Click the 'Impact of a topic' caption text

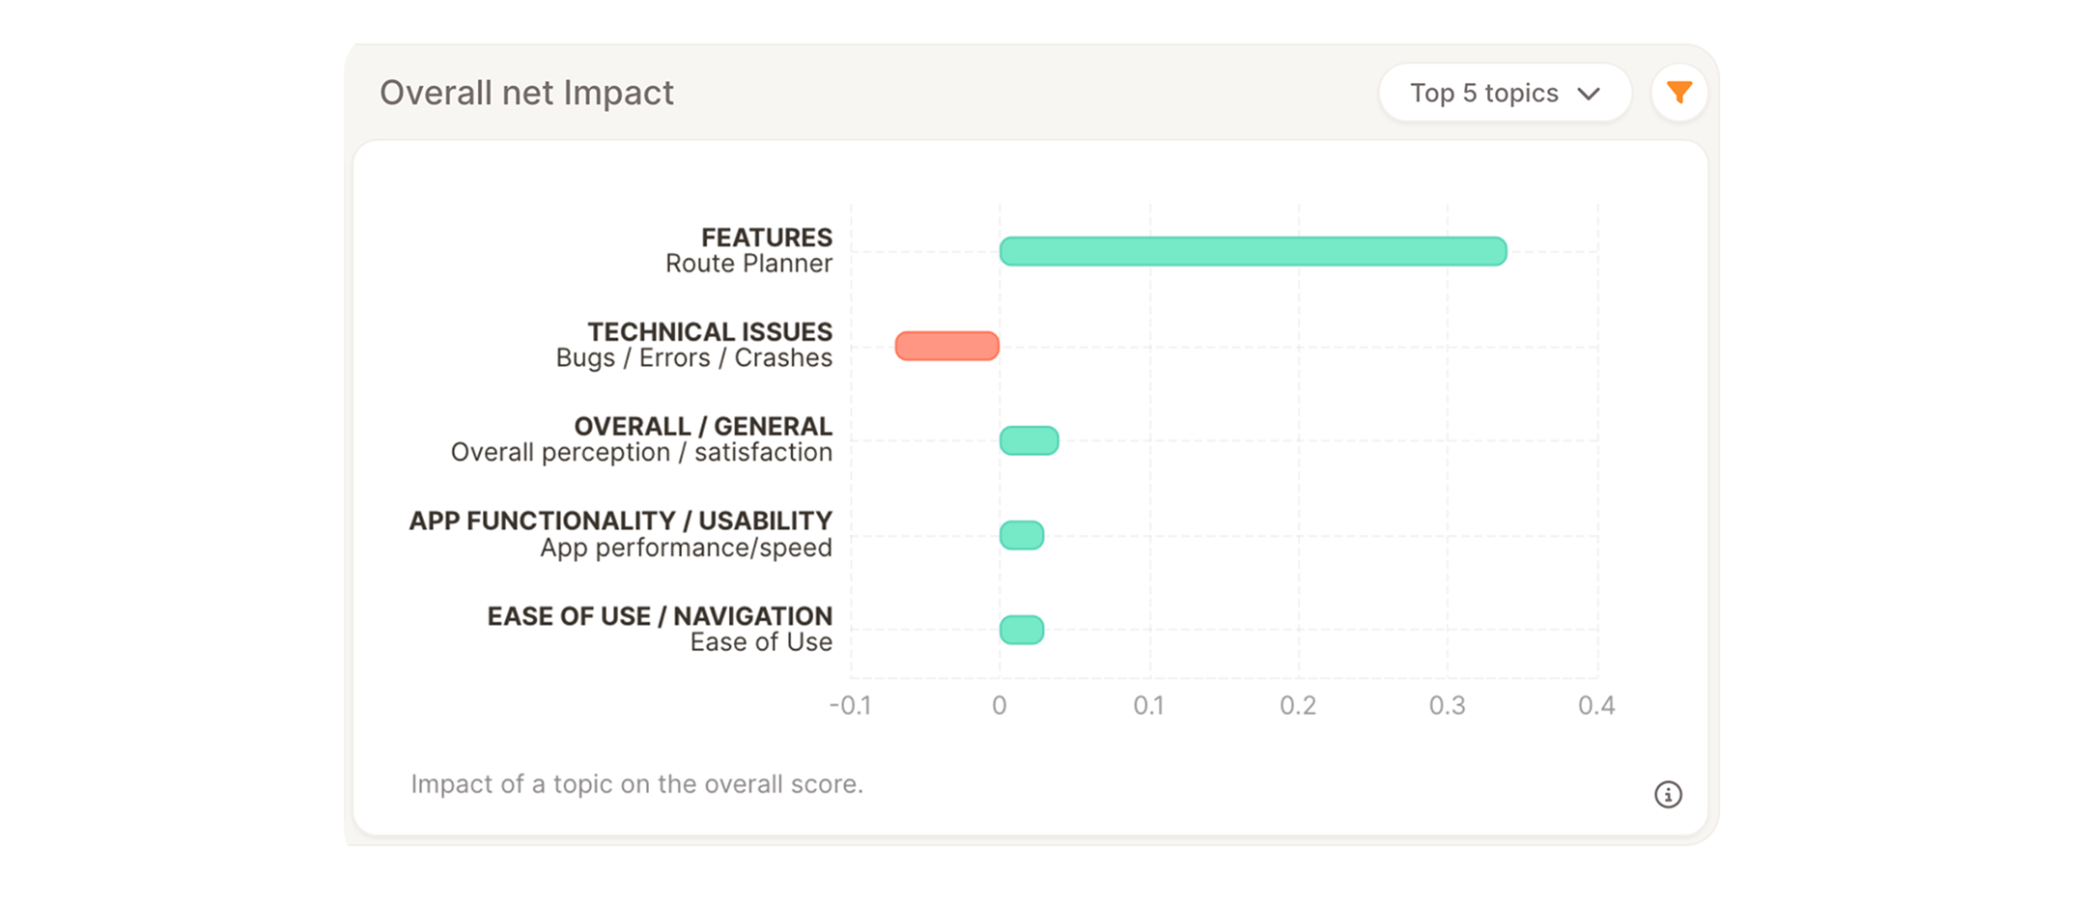coord(636,784)
